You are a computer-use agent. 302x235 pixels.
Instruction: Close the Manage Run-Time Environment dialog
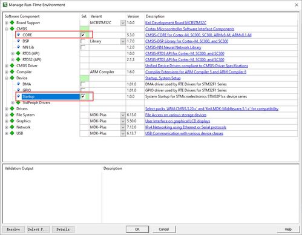pyautogui.click(x=297, y=5)
